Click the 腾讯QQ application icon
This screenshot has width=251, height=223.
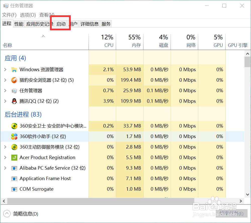click(x=14, y=101)
